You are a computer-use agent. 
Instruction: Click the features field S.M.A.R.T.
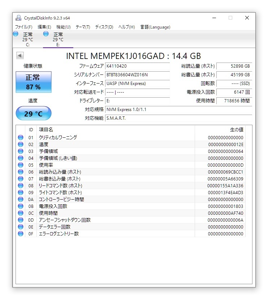point(178,118)
